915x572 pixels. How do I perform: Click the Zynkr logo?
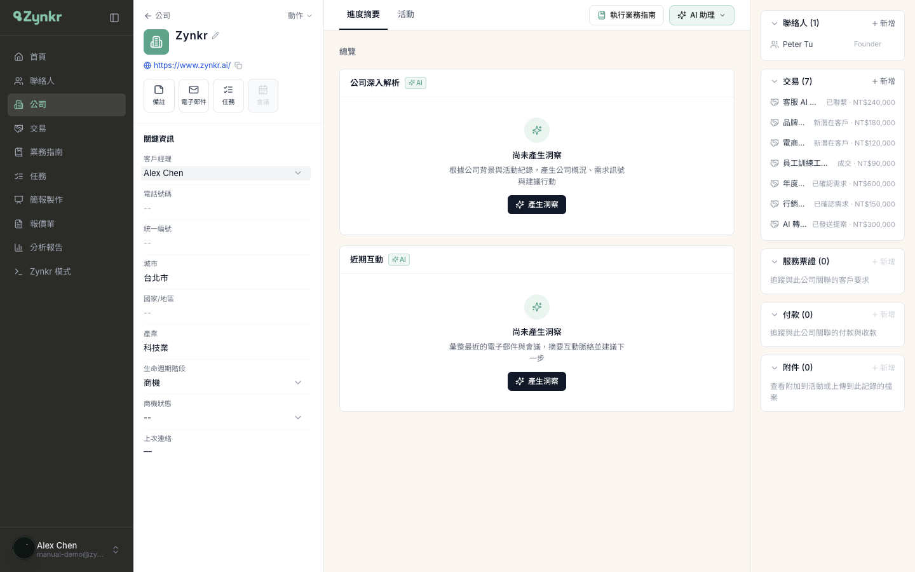click(x=37, y=17)
